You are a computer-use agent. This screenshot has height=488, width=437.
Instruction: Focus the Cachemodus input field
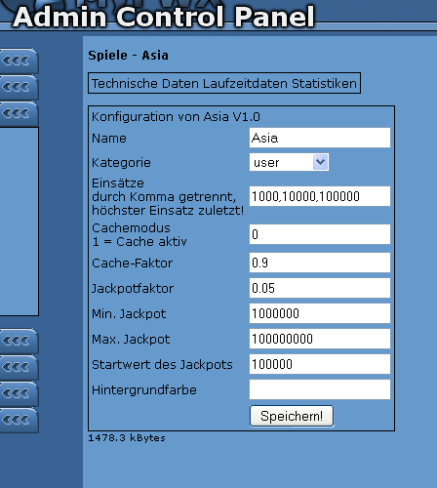tap(320, 234)
